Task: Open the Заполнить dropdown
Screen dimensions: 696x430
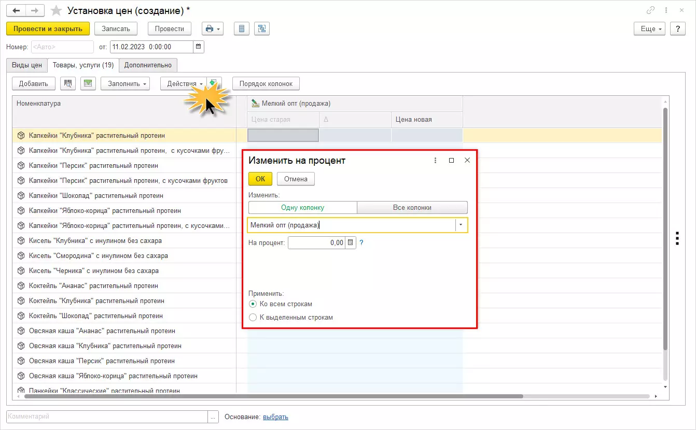Action: [125, 83]
